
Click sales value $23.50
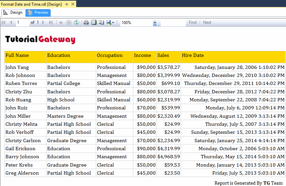(x=169, y=173)
